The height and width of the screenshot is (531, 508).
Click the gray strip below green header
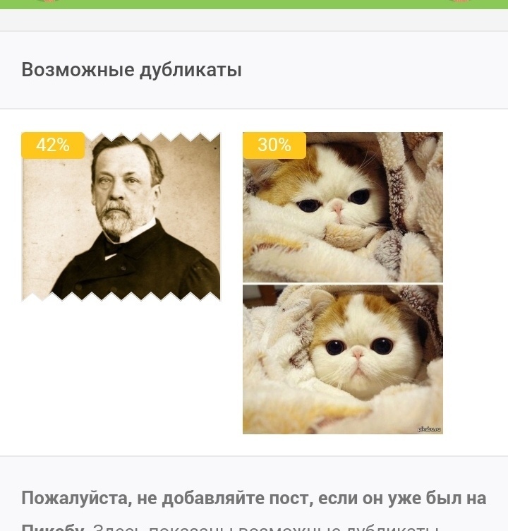pyautogui.click(x=254, y=20)
